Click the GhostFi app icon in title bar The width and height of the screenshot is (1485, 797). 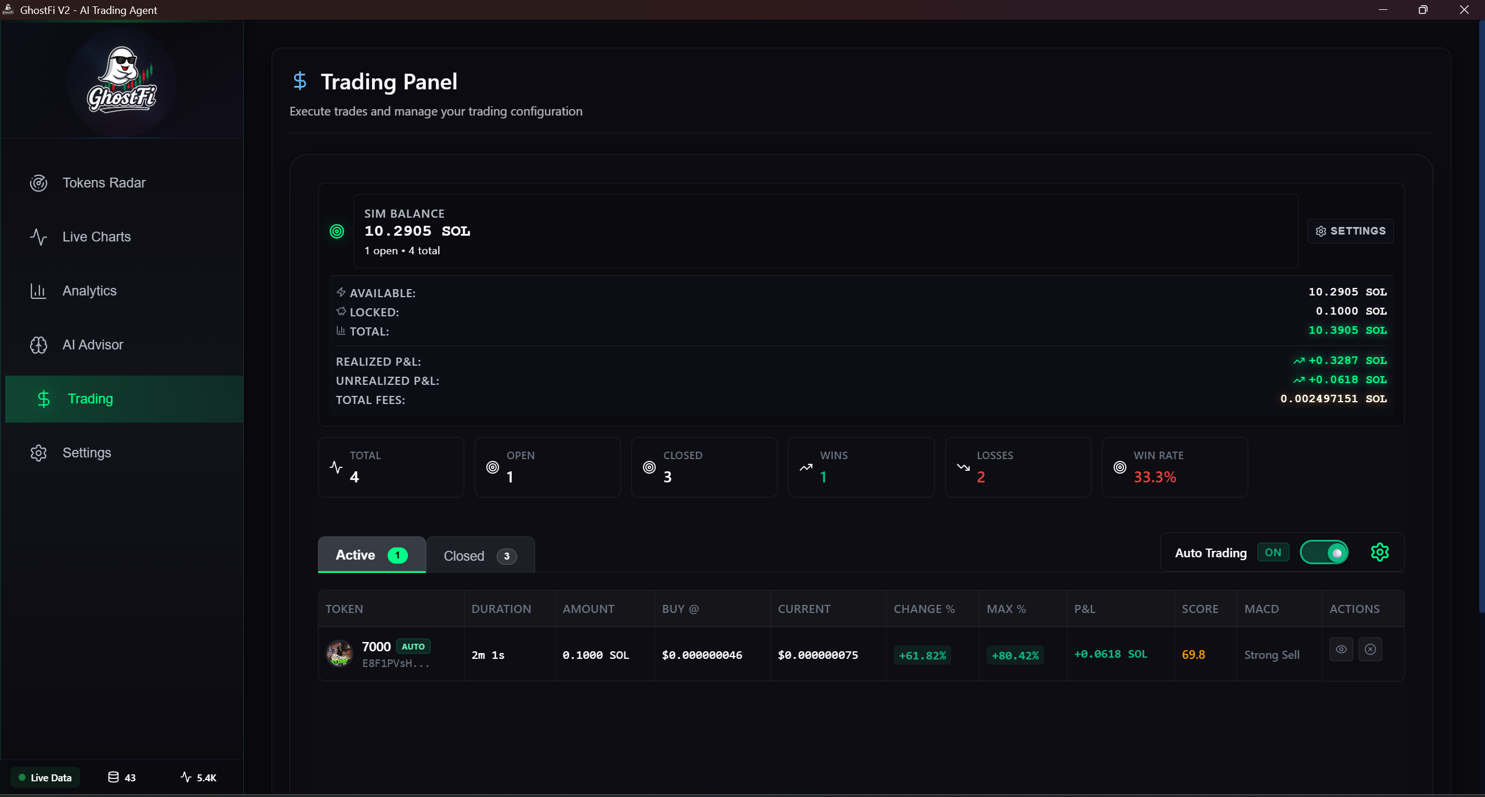tap(8, 9)
